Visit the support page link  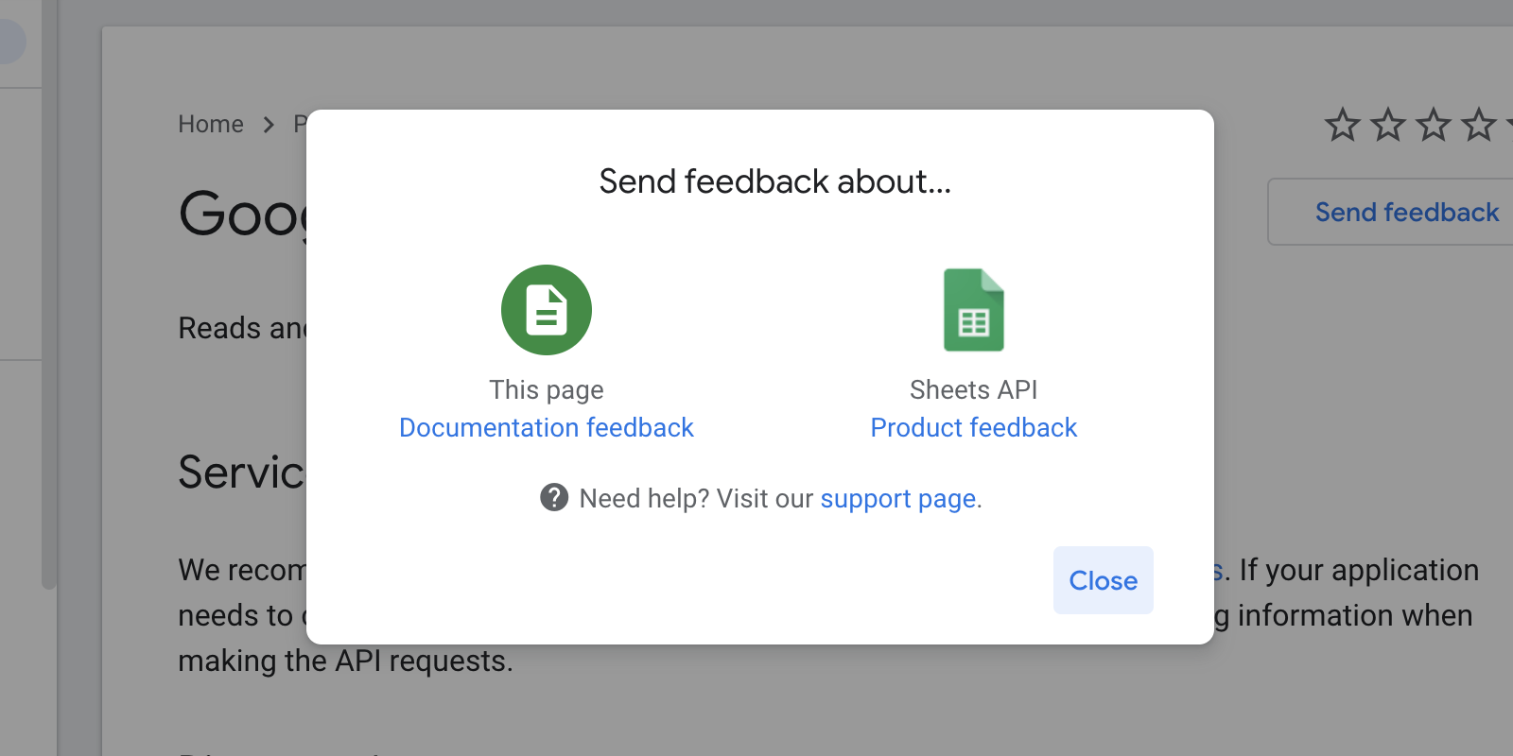pyautogui.click(x=898, y=498)
